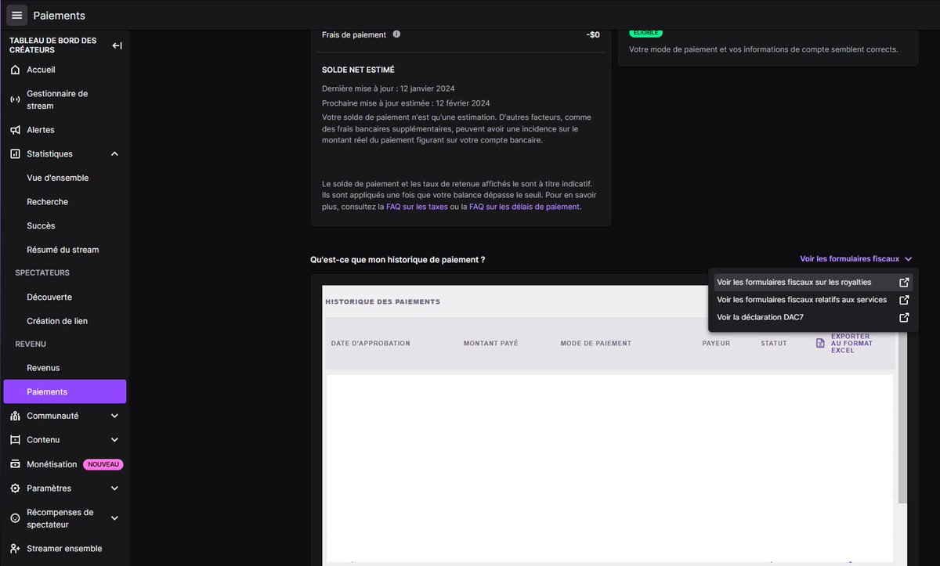Image resolution: width=940 pixels, height=566 pixels.
Task: Click info icon beside Frais de paiement
Action: click(x=396, y=34)
